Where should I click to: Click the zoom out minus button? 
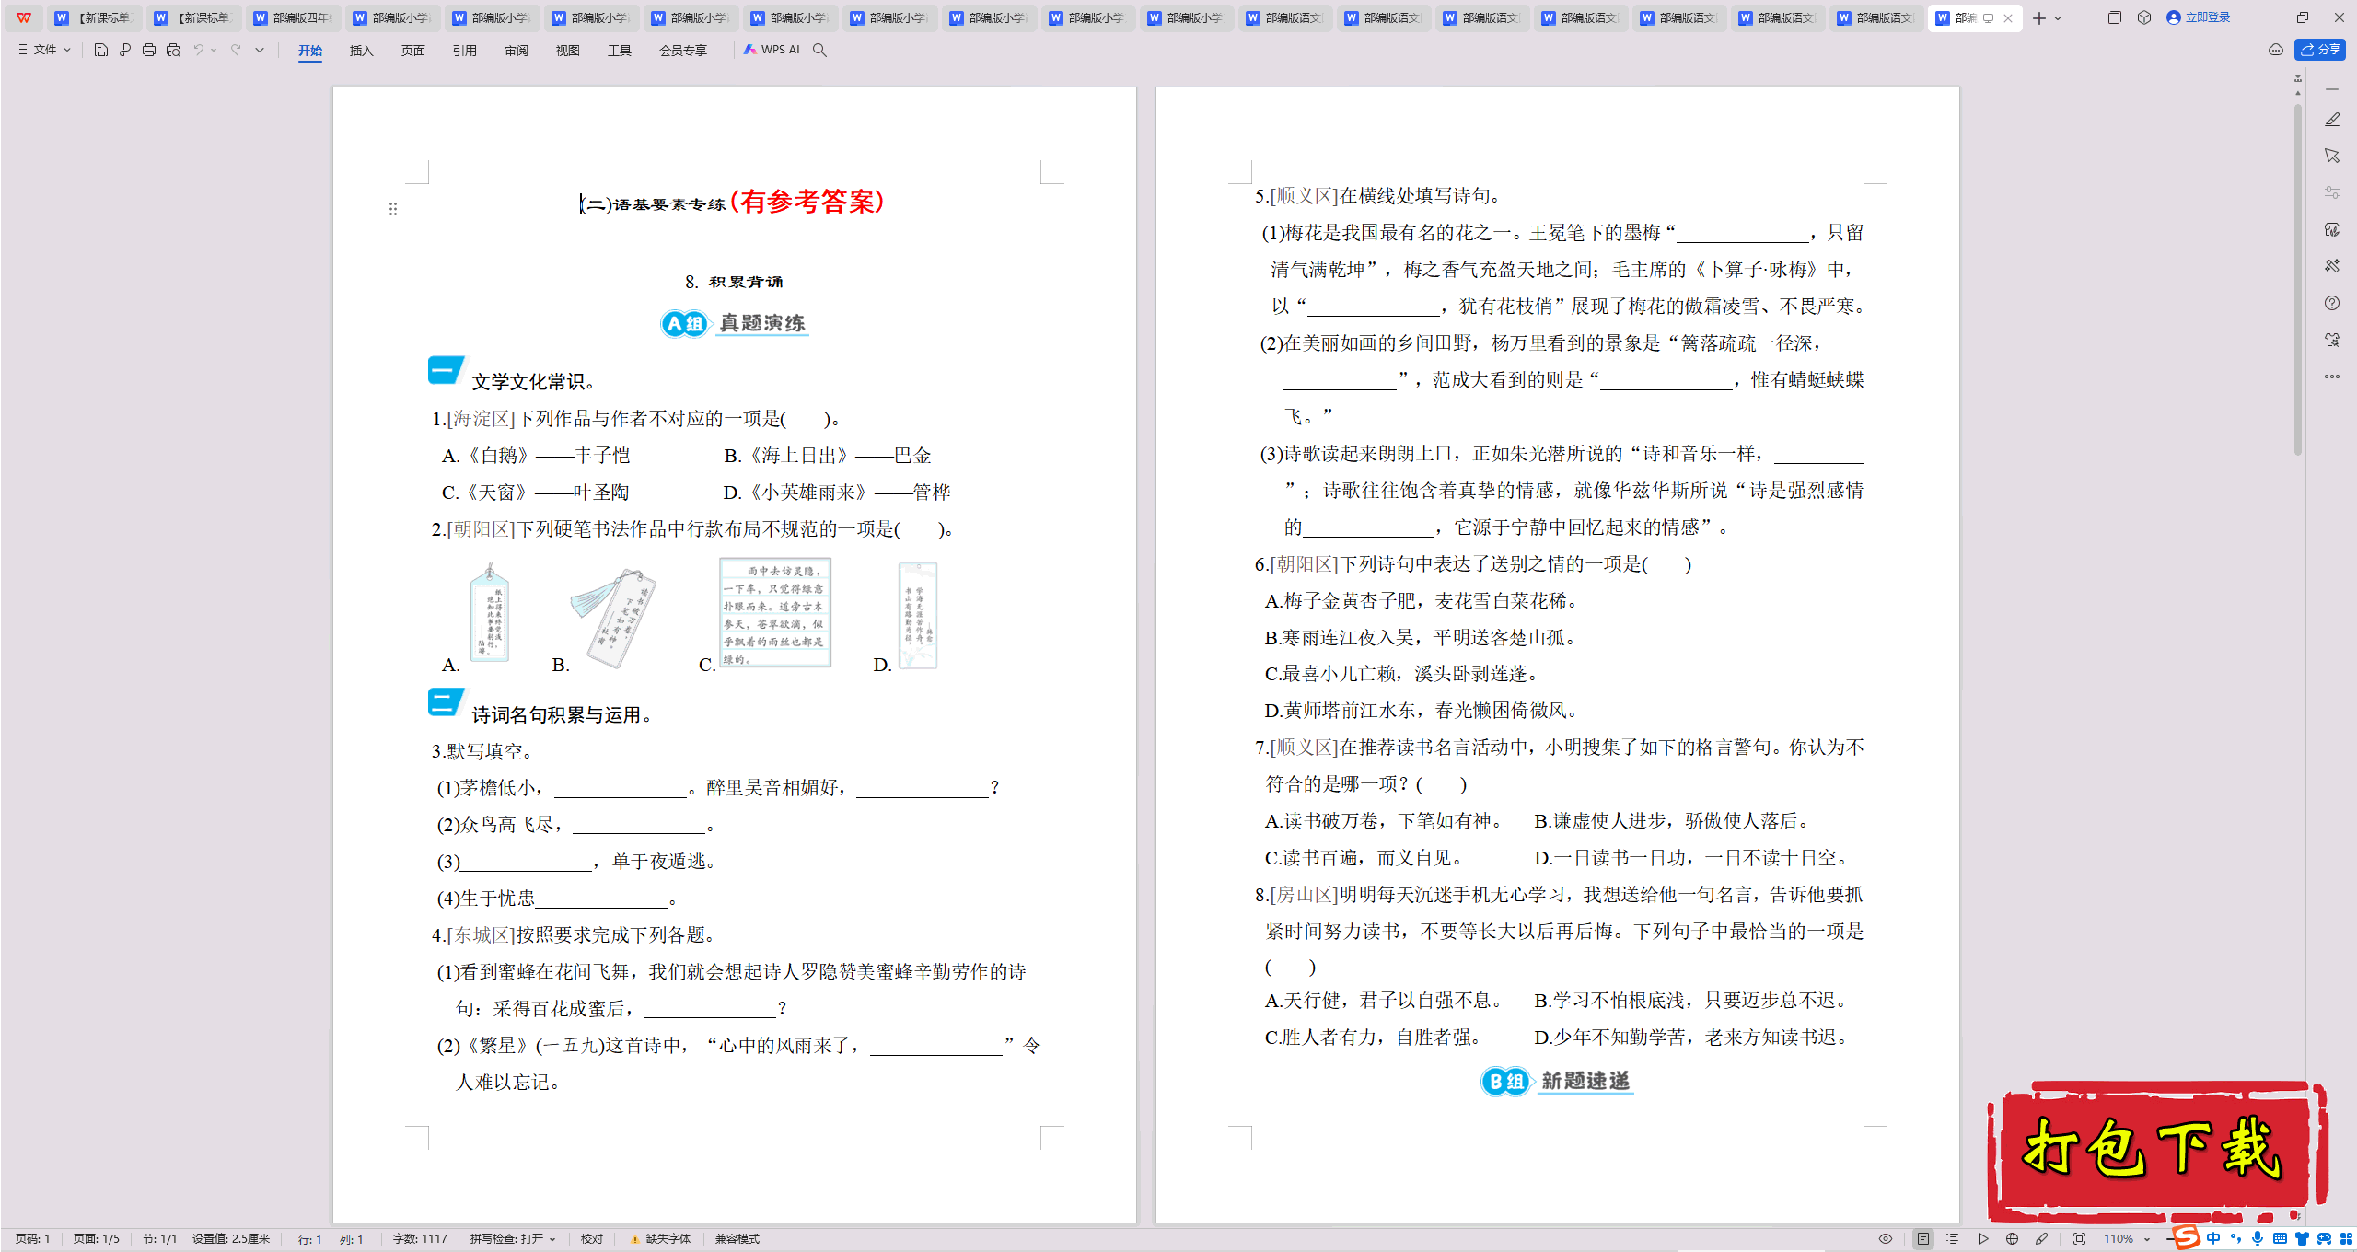tap(2169, 1239)
